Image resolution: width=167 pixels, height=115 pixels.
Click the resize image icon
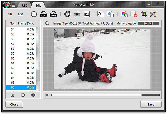tap(124, 14)
